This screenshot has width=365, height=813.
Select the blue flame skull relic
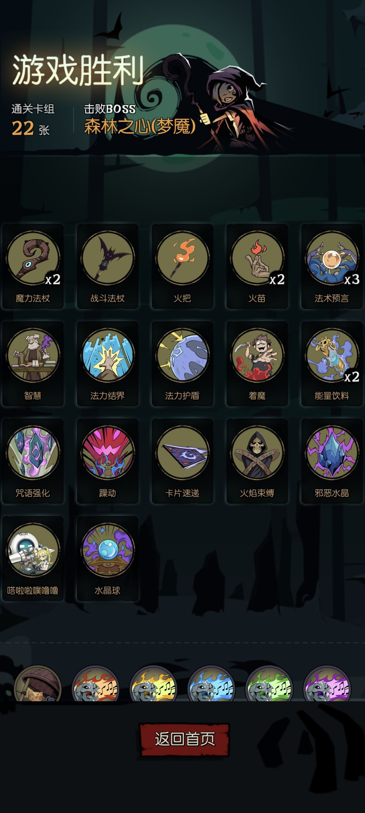coord(211,684)
